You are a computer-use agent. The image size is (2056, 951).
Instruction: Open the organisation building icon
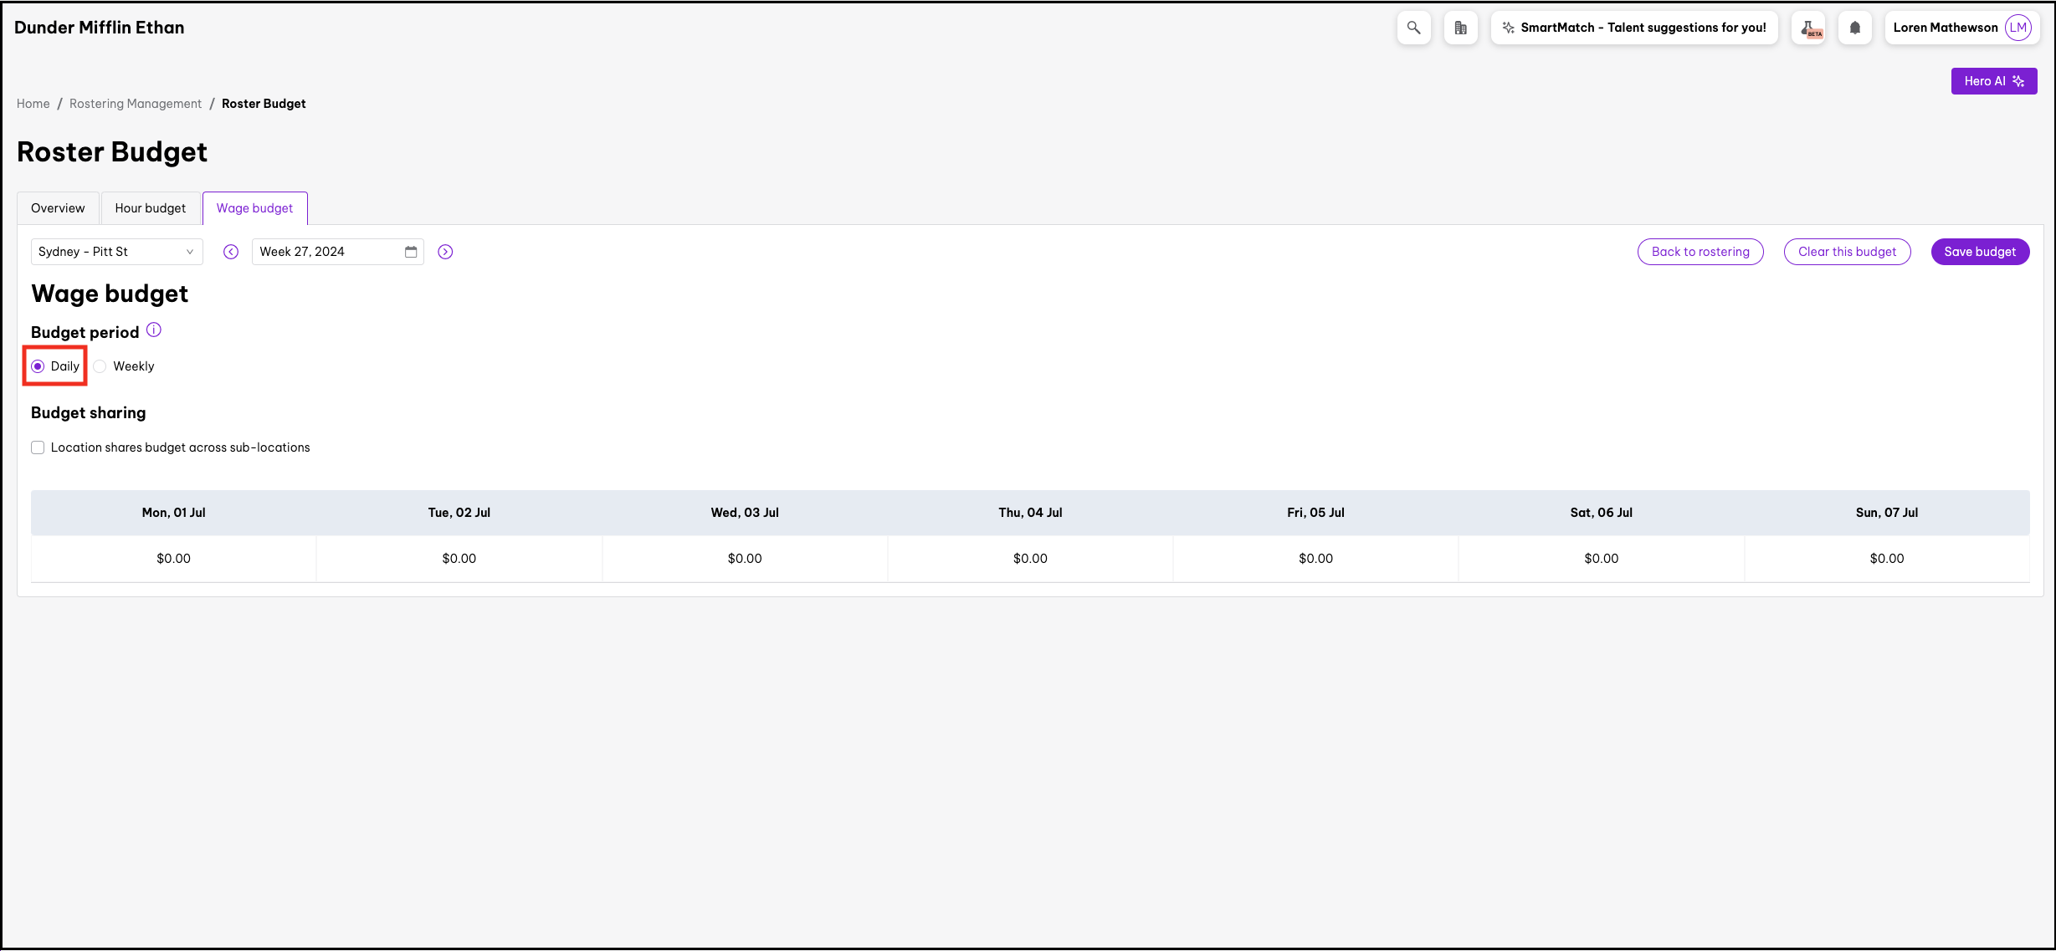click(1460, 28)
